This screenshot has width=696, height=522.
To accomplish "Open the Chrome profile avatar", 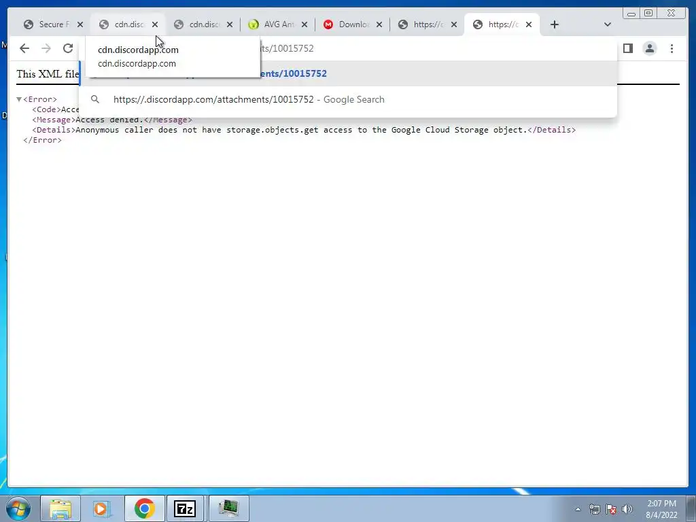I will [x=650, y=48].
